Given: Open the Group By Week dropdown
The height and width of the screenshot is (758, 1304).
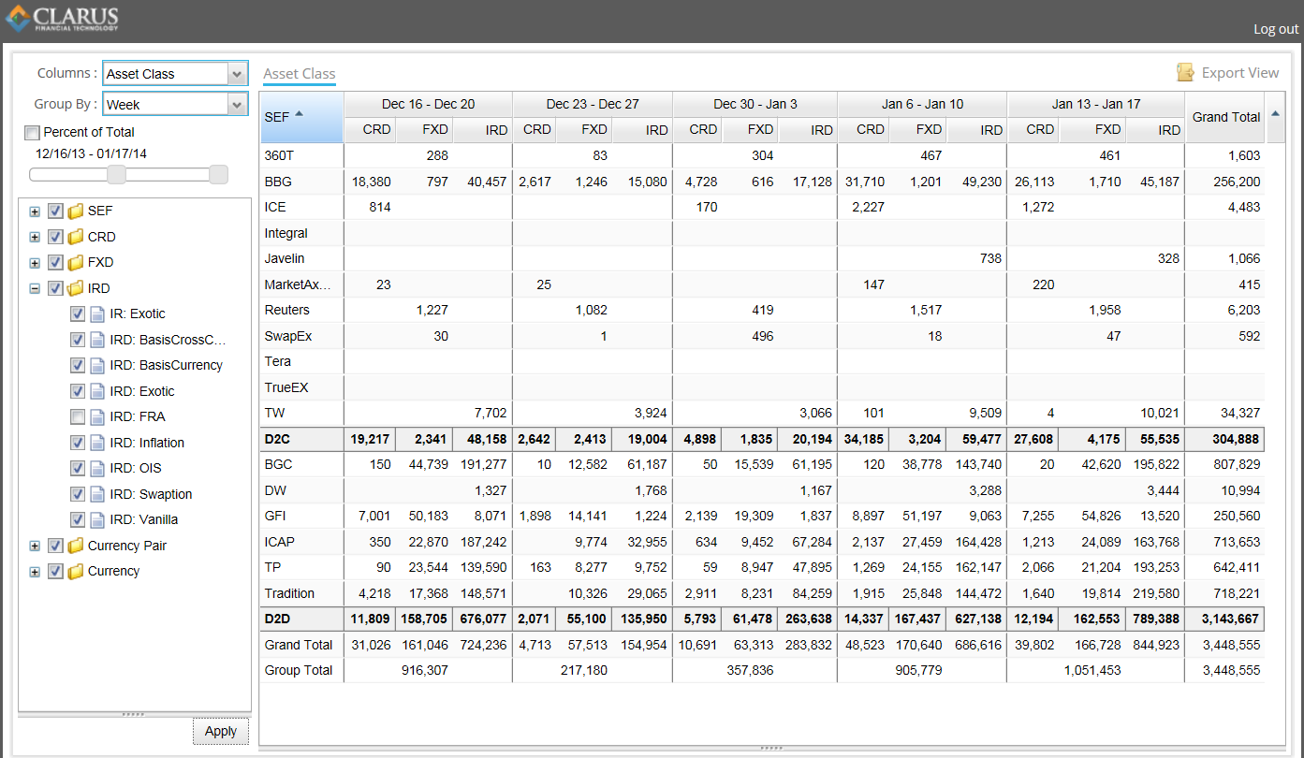Looking at the screenshot, I should click(x=237, y=105).
